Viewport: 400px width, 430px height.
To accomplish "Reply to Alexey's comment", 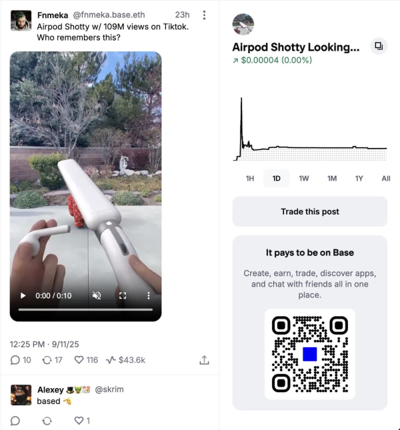I will pos(15,421).
